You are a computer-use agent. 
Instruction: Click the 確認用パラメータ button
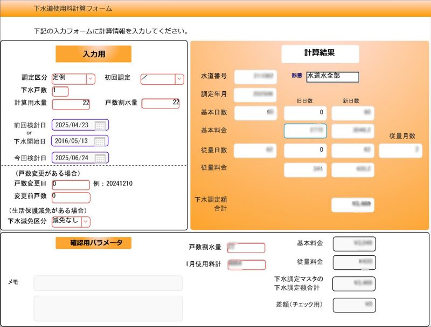pos(93,243)
